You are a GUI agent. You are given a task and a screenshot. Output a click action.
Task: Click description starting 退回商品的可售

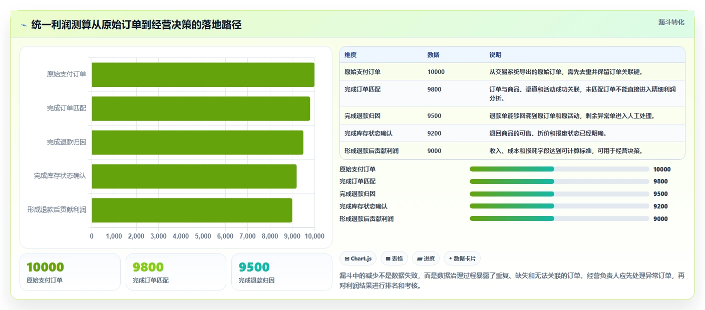pos(548,133)
